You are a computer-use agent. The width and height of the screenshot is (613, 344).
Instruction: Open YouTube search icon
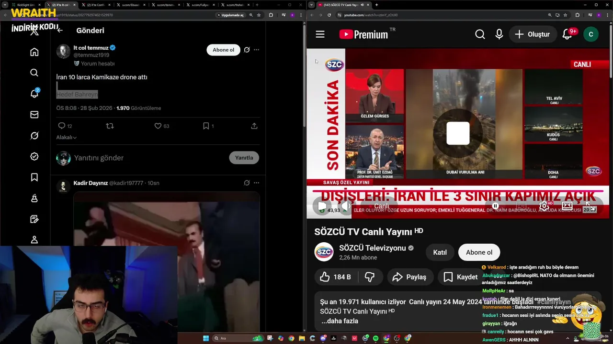coord(480,34)
